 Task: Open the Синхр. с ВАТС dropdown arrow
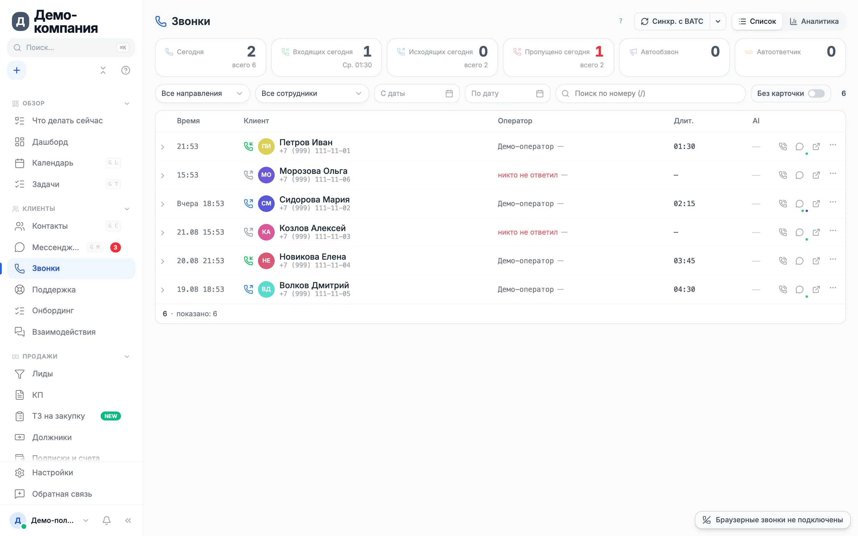(718, 21)
